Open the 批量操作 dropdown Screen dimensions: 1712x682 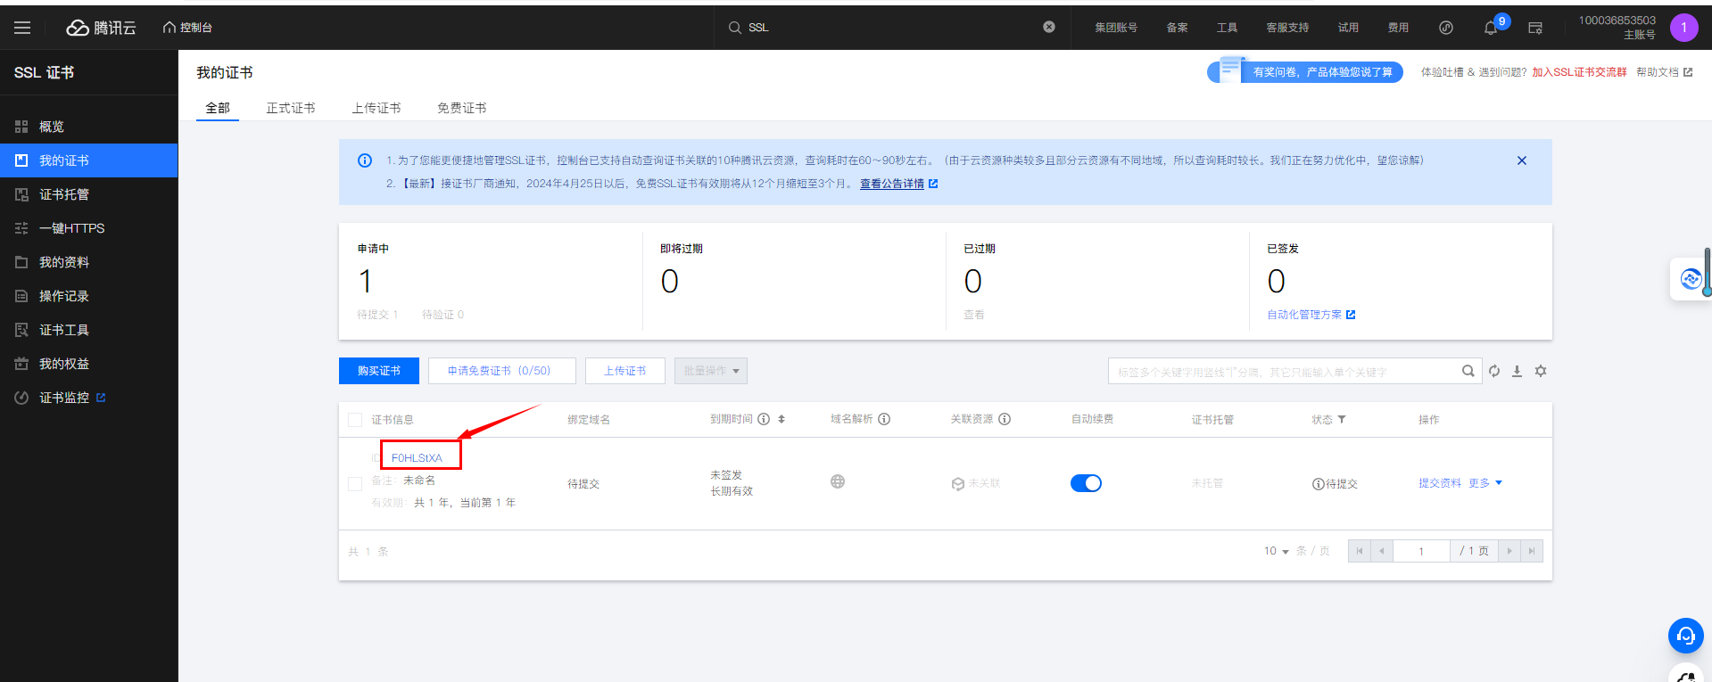pos(711,371)
